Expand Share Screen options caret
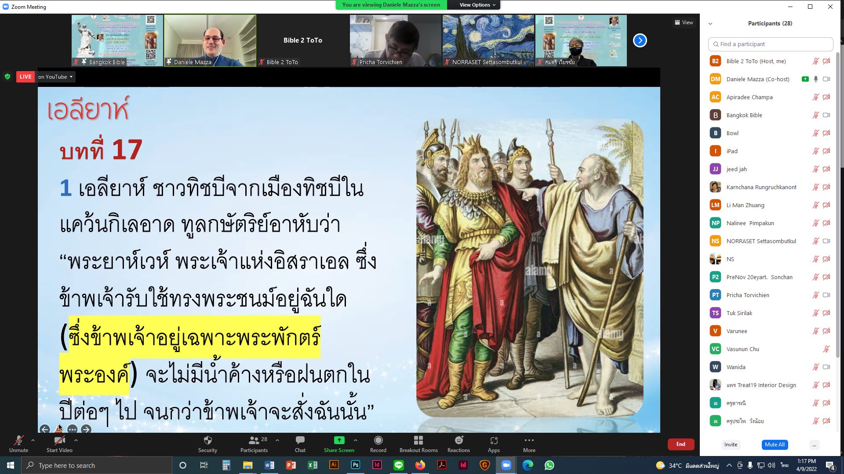The height and width of the screenshot is (474, 844). tap(356, 440)
